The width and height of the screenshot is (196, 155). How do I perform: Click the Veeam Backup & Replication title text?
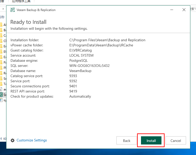point(36,10)
